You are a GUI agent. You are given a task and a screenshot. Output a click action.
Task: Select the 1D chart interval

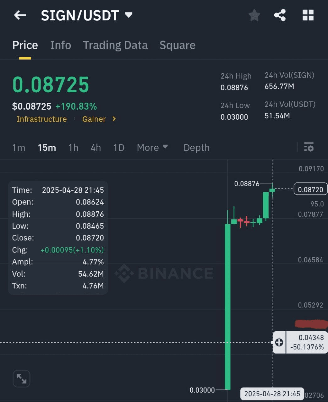(119, 148)
